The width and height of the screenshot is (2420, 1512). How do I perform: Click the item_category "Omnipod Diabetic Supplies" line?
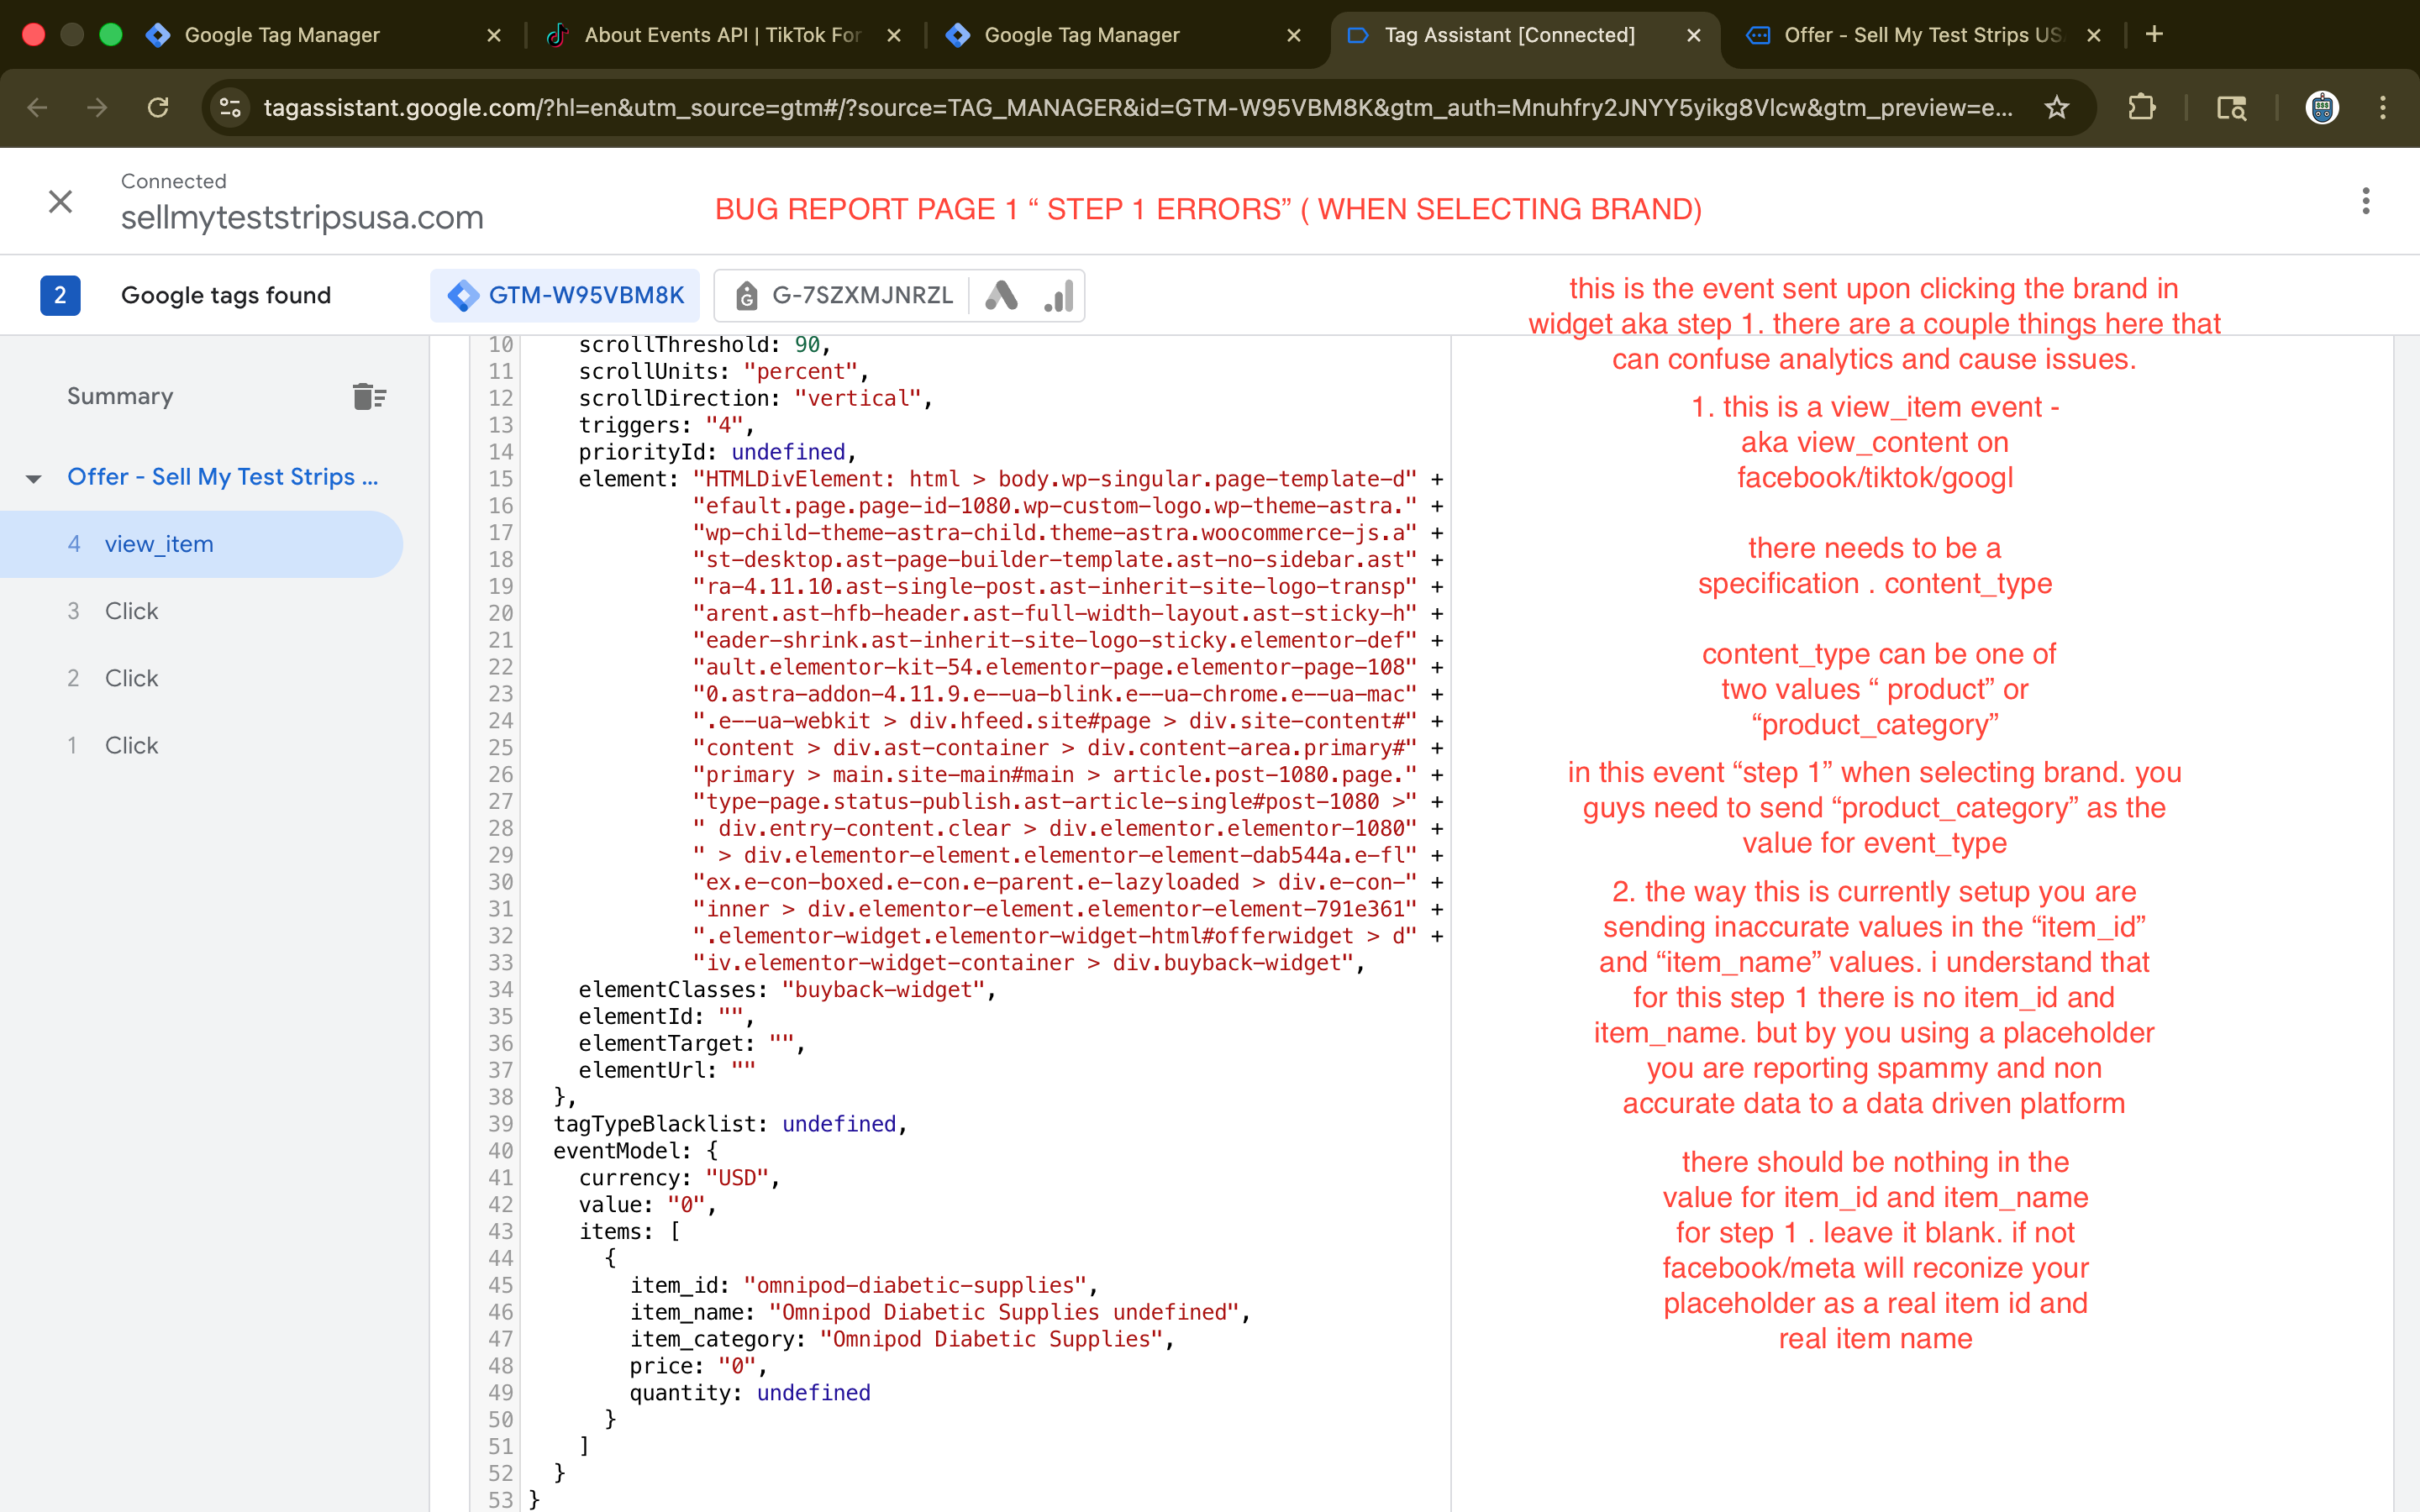(902, 1339)
